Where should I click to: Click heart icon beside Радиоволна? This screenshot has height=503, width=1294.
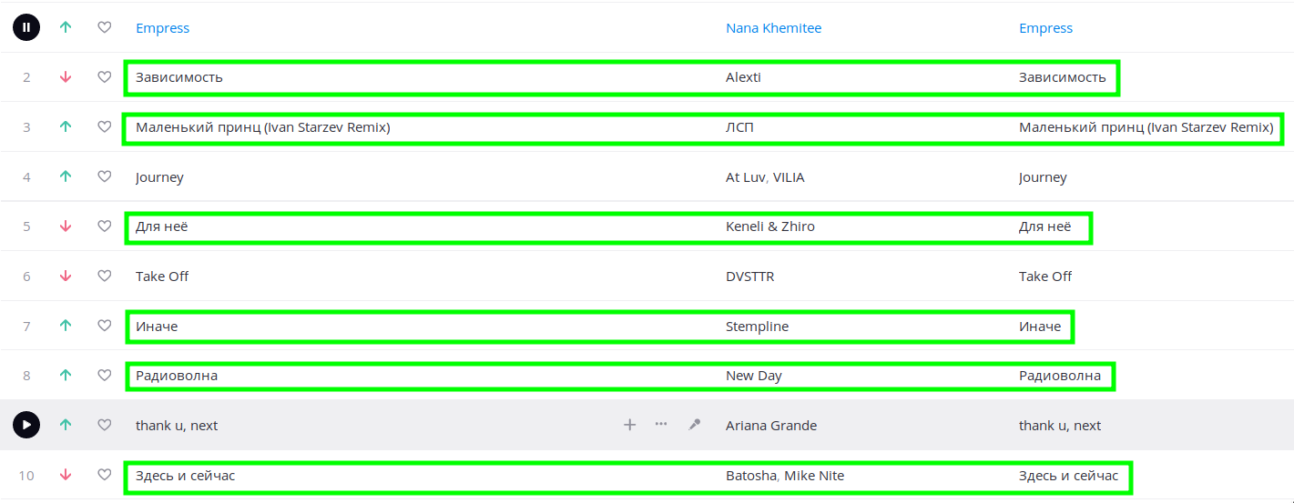[x=105, y=375]
